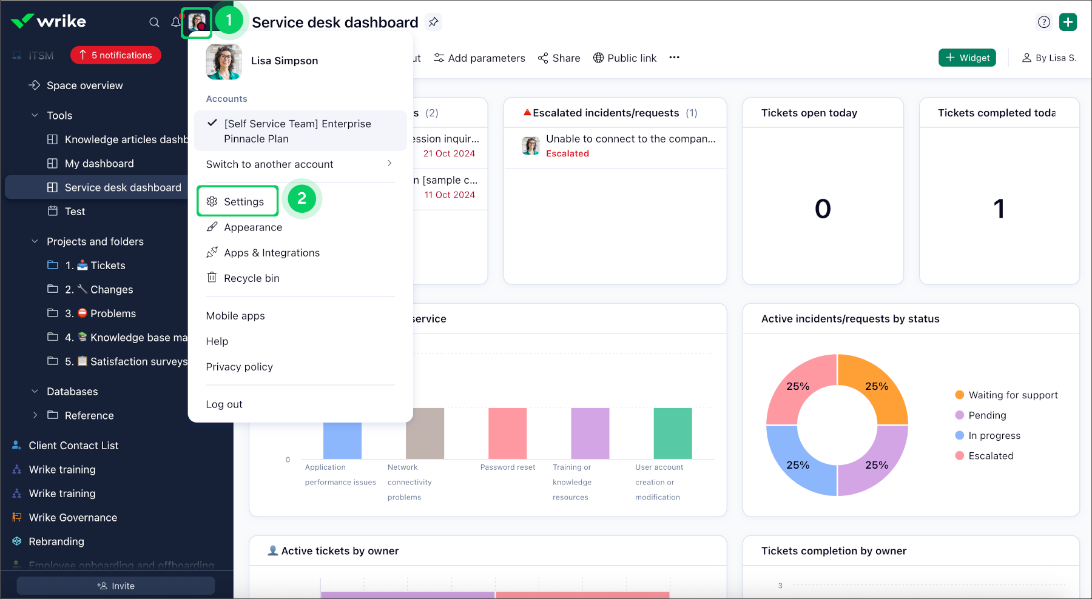Screen dimensions: 1092x599
Task: Collapse the Tools section
Action: (35, 115)
